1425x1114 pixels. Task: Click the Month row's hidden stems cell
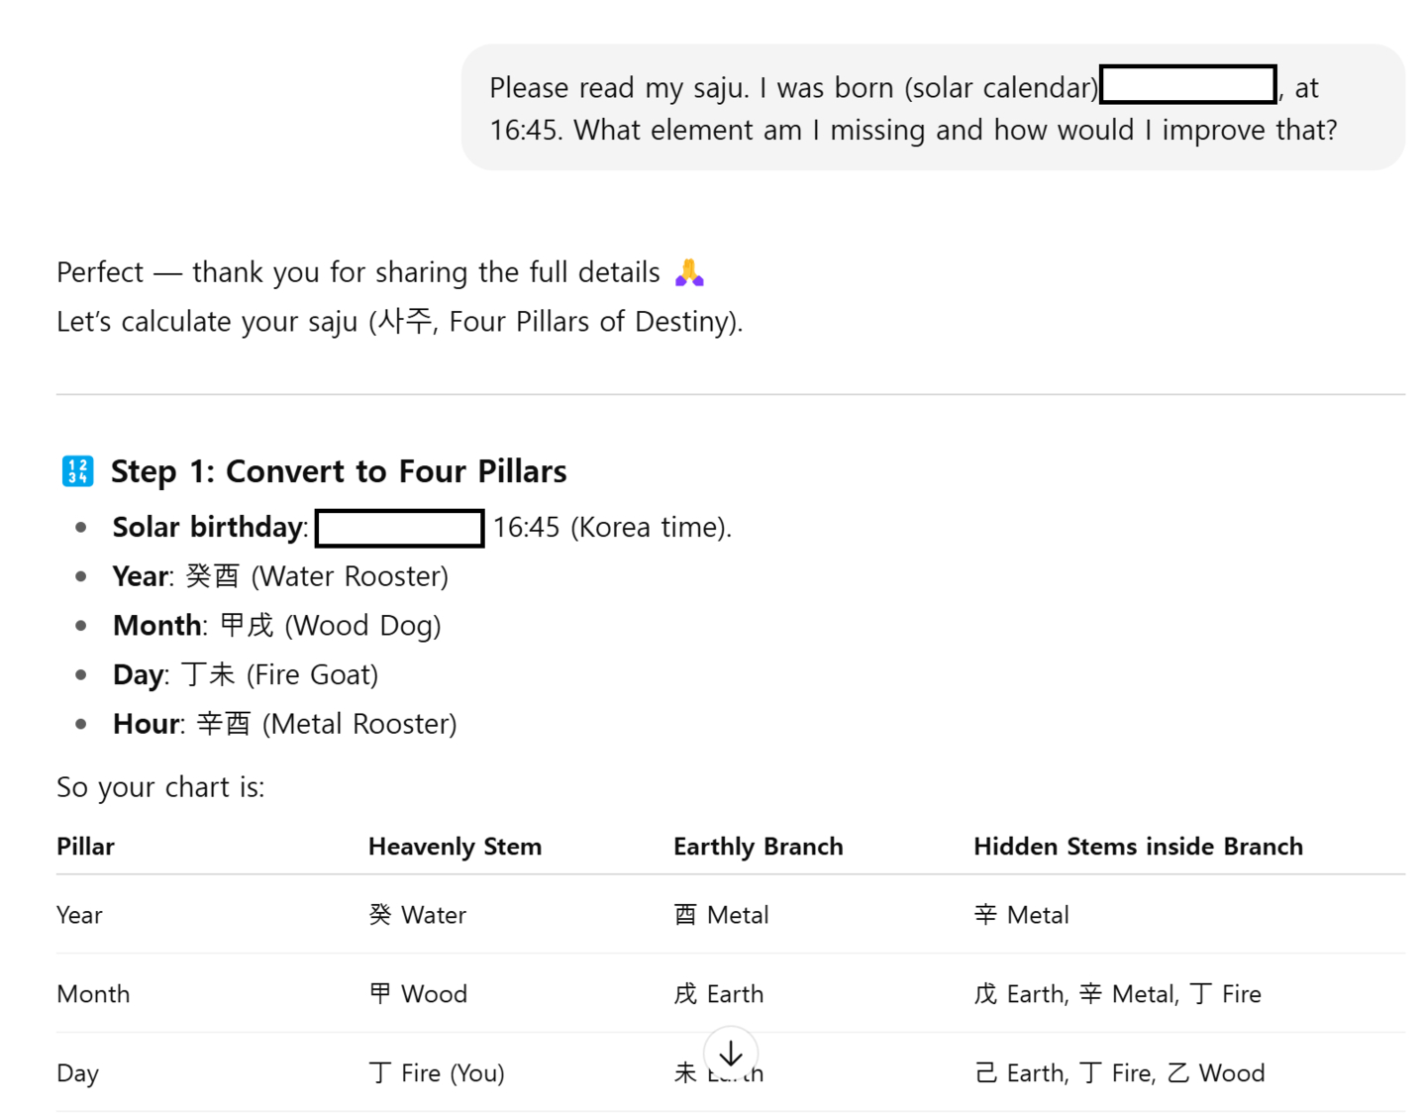[x=1117, y=994]
